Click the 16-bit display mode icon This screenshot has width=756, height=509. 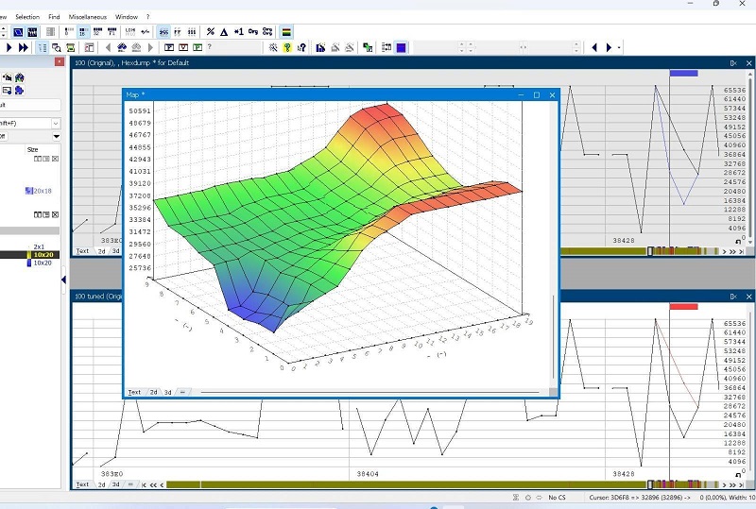(x=84, y=32)
